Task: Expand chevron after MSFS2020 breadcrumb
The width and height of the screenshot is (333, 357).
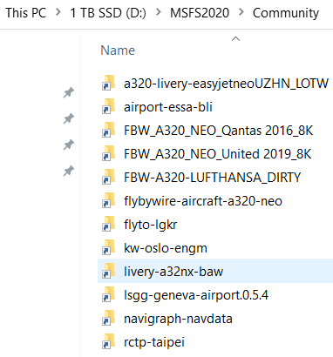Action: pyautogui.click(x=241, y=12)
